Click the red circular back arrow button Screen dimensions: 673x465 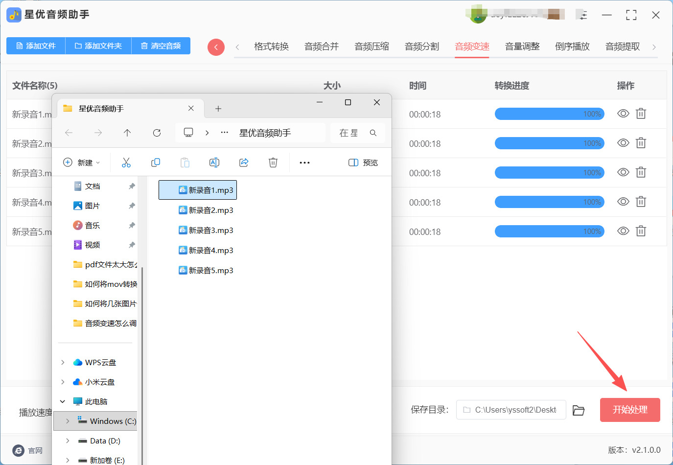click(216, 47)
